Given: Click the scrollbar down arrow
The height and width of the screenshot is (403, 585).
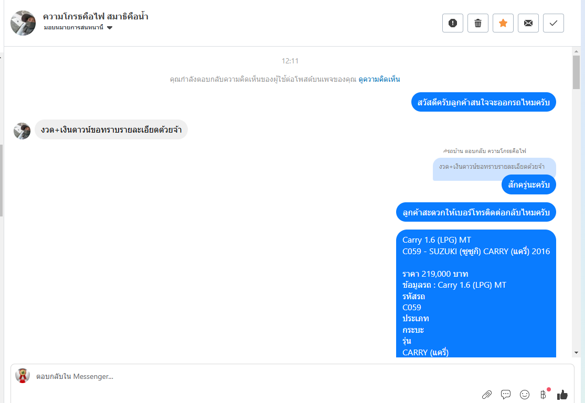Looking at the screenshot, I should [x=577, y=353].
